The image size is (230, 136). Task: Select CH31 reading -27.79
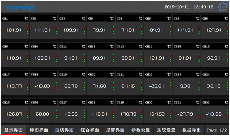pyautogui.click(x=185, y=114)
